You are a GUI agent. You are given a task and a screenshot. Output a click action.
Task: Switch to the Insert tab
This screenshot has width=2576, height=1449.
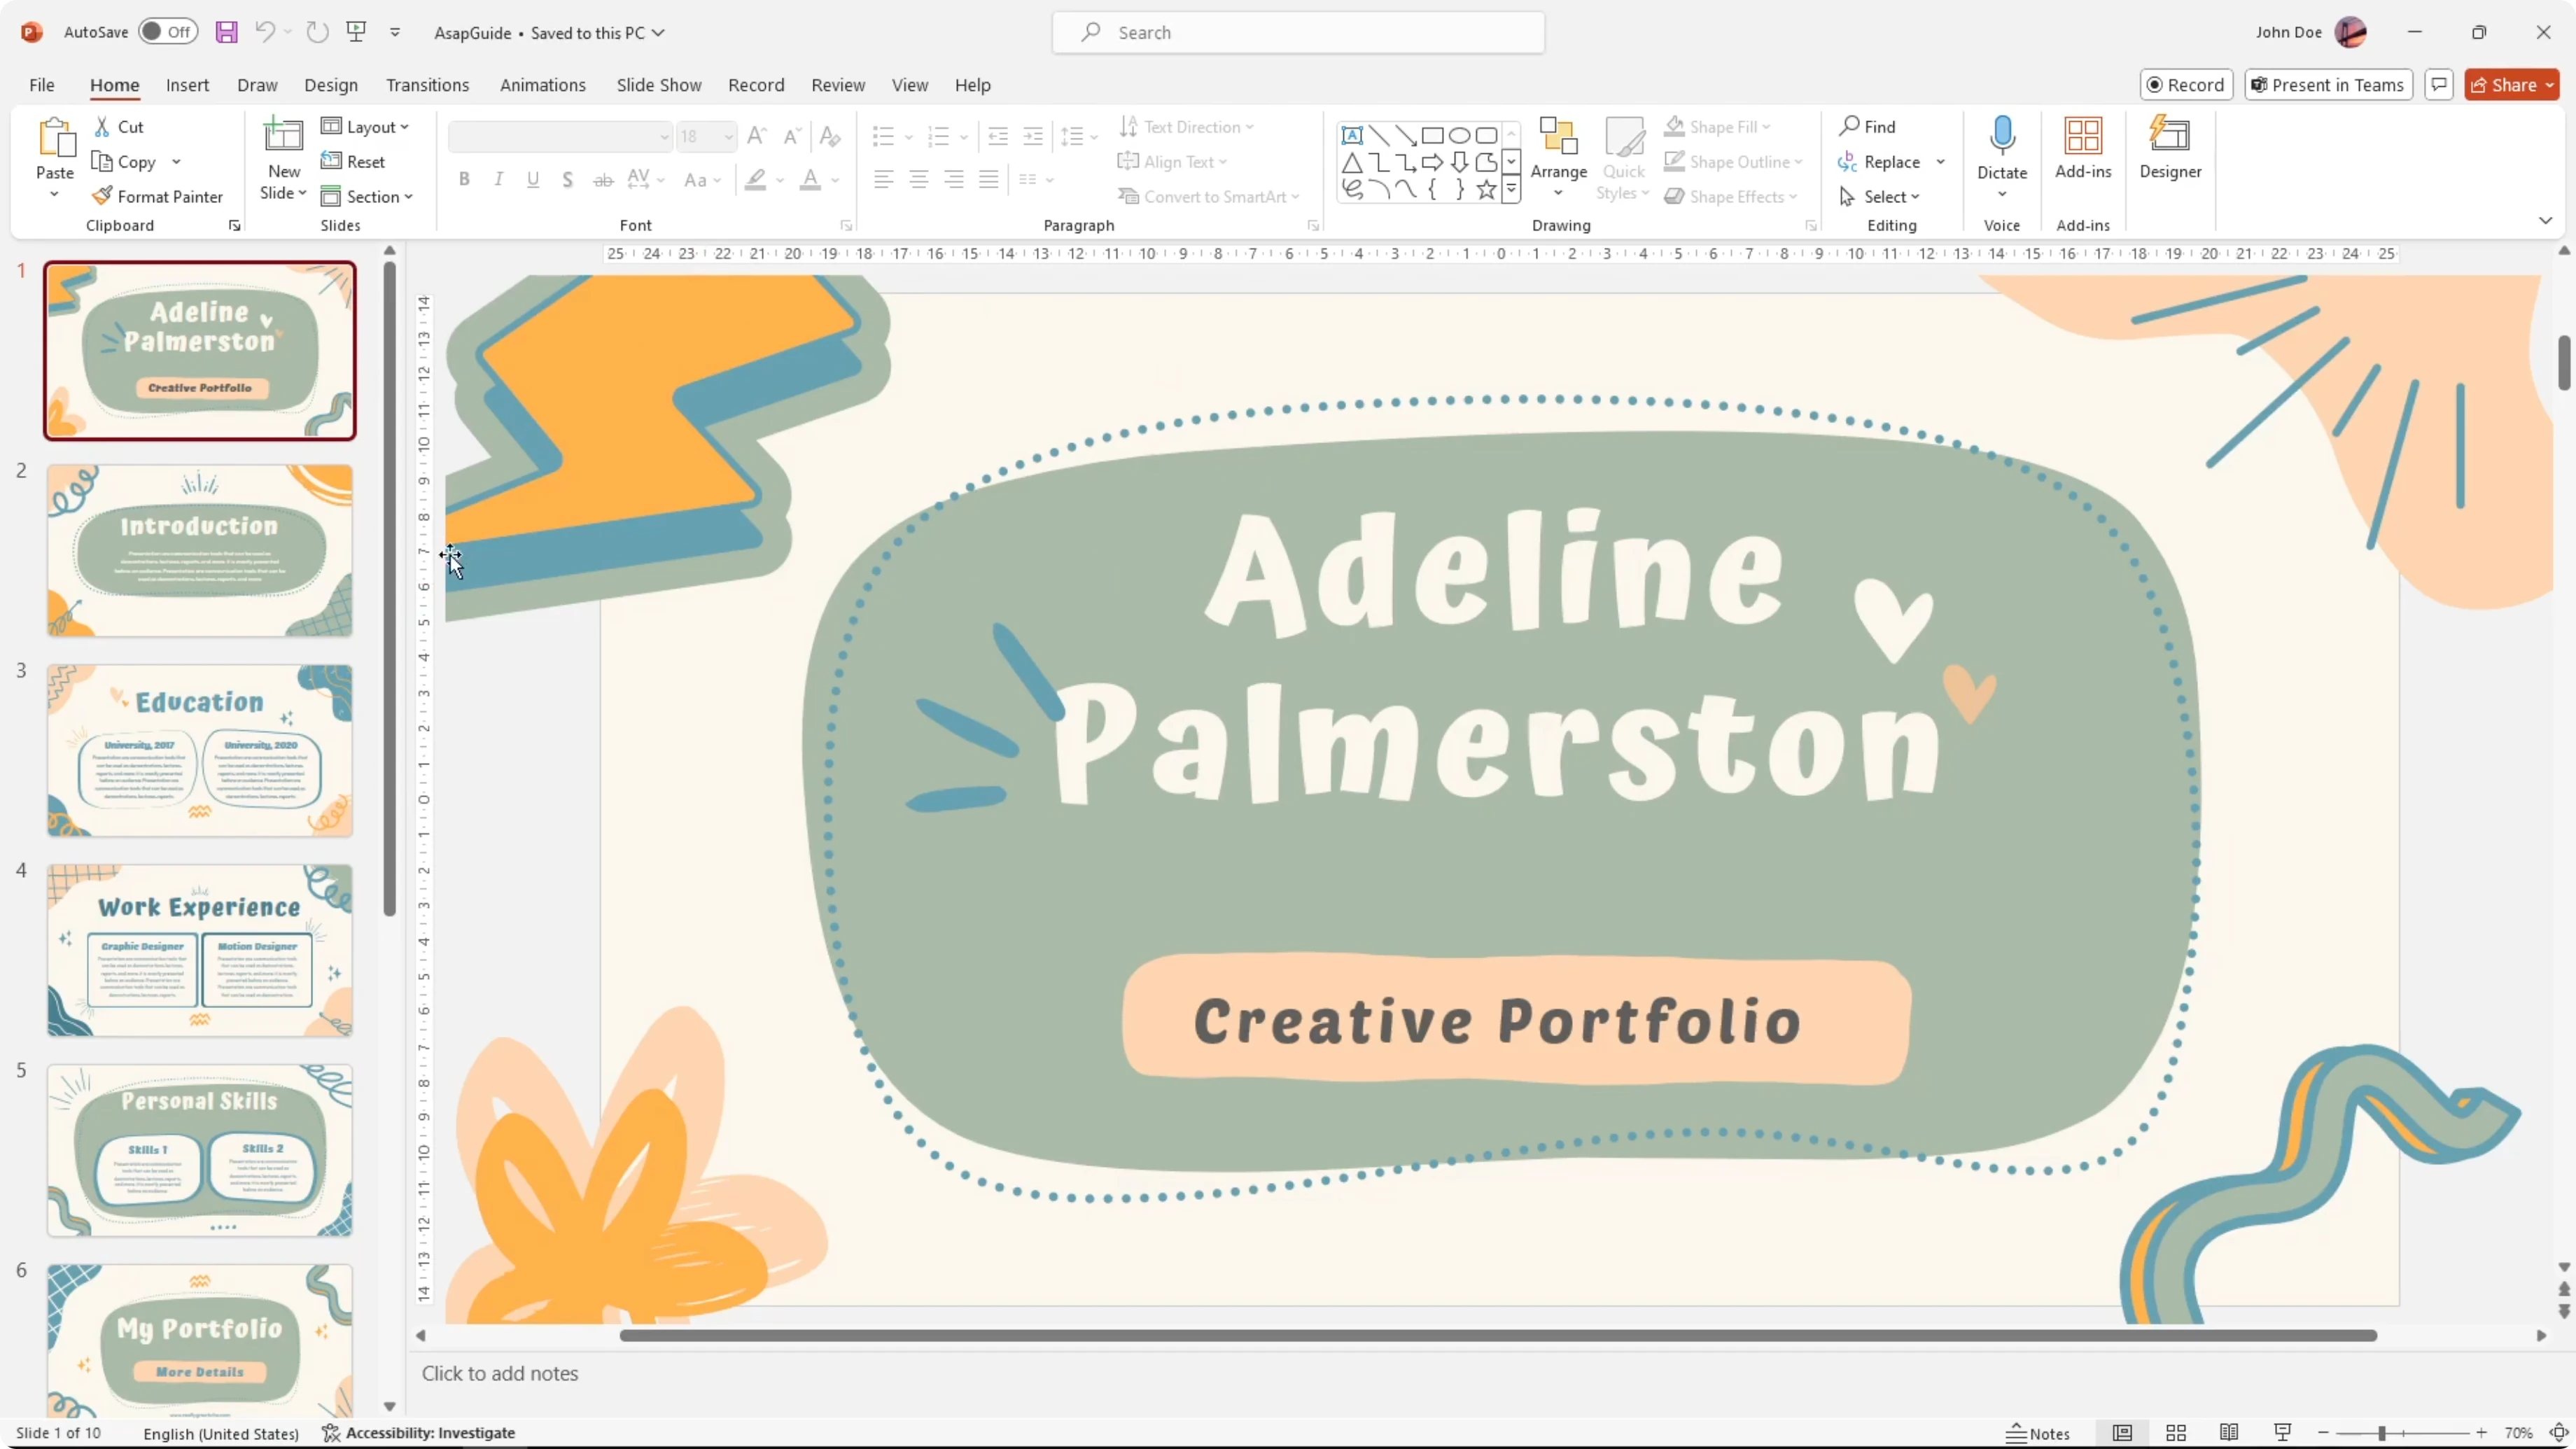[x=187, y=85]
